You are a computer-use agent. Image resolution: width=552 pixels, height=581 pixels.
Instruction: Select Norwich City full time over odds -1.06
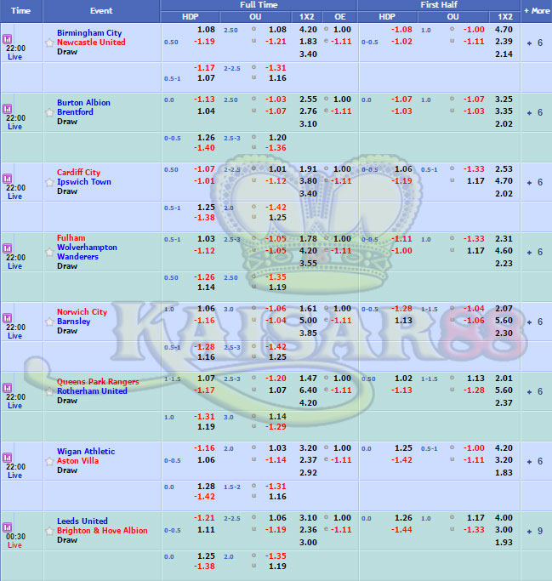(x=276, y=308)
